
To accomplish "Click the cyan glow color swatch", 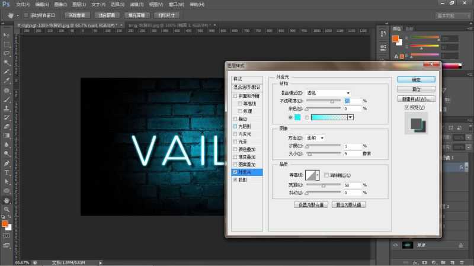I will click(x=297, y=117).
